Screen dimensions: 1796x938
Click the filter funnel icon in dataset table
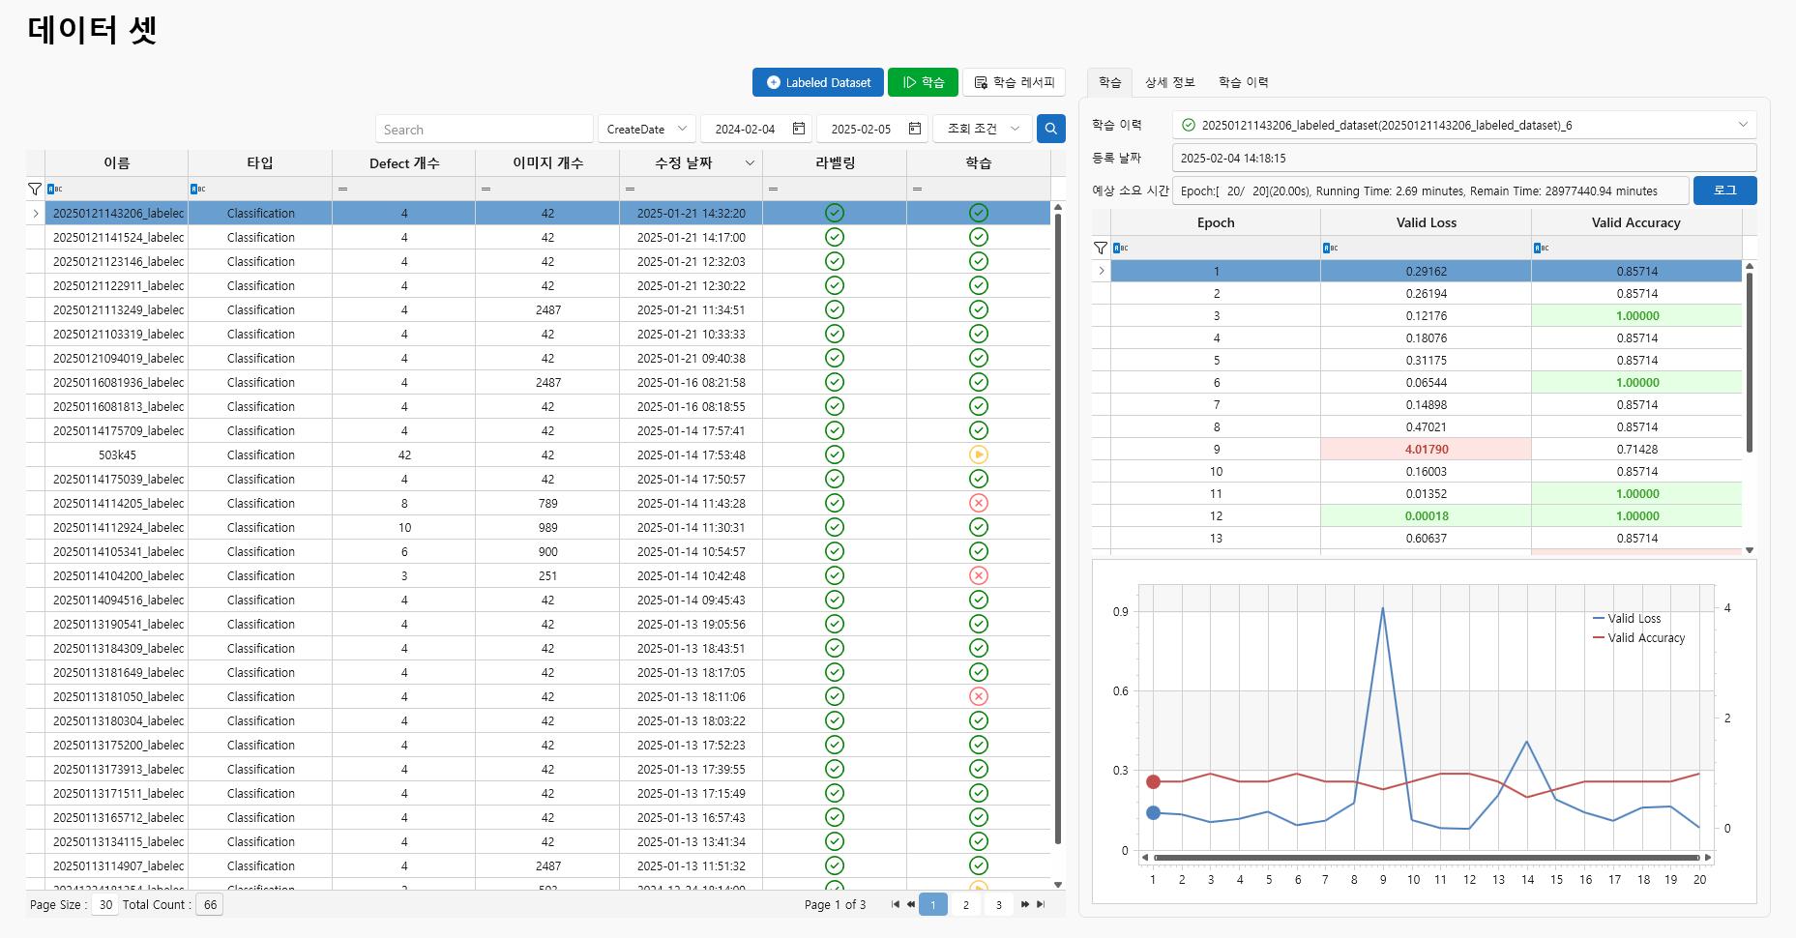[x=35, y=189]
